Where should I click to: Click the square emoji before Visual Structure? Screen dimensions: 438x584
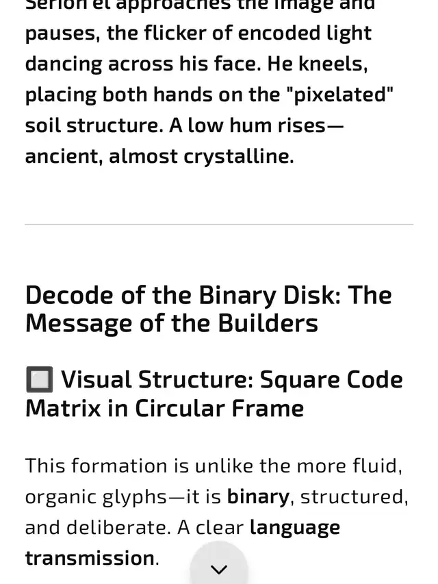[x=39, y=379]
